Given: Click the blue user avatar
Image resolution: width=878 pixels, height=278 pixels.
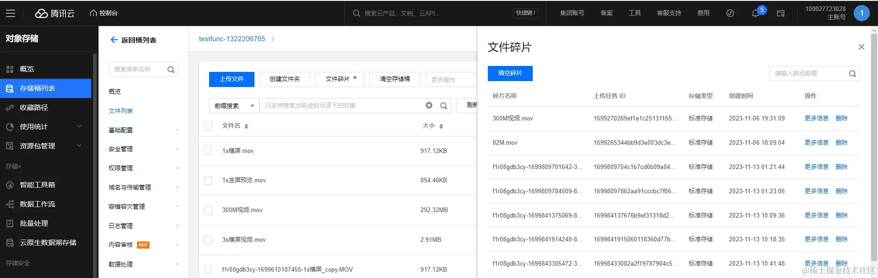Looking at the screenshot, I should pos(861,13).
